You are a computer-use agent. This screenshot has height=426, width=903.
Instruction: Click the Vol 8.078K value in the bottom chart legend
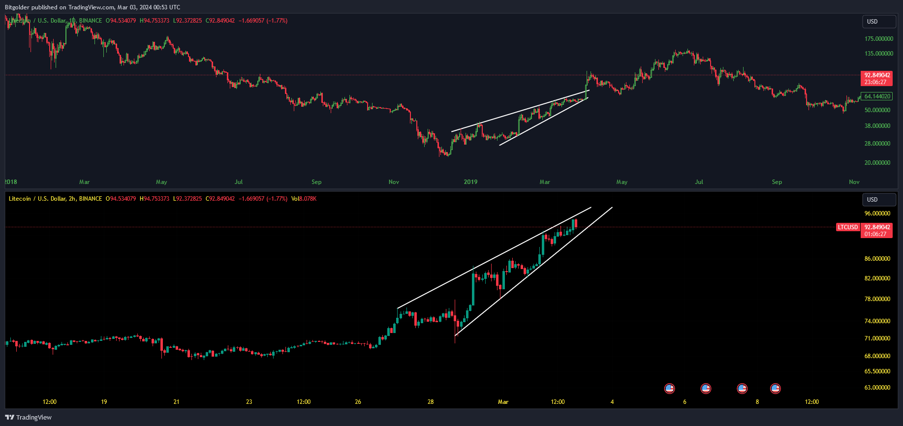click(x=304, y=199)
